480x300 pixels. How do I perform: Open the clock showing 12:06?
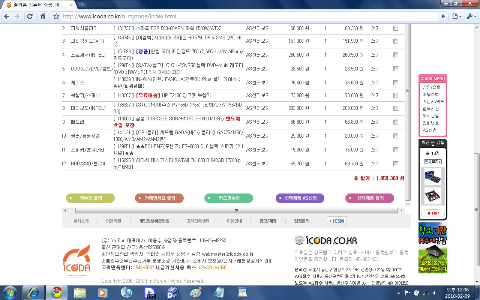(457, 292)
